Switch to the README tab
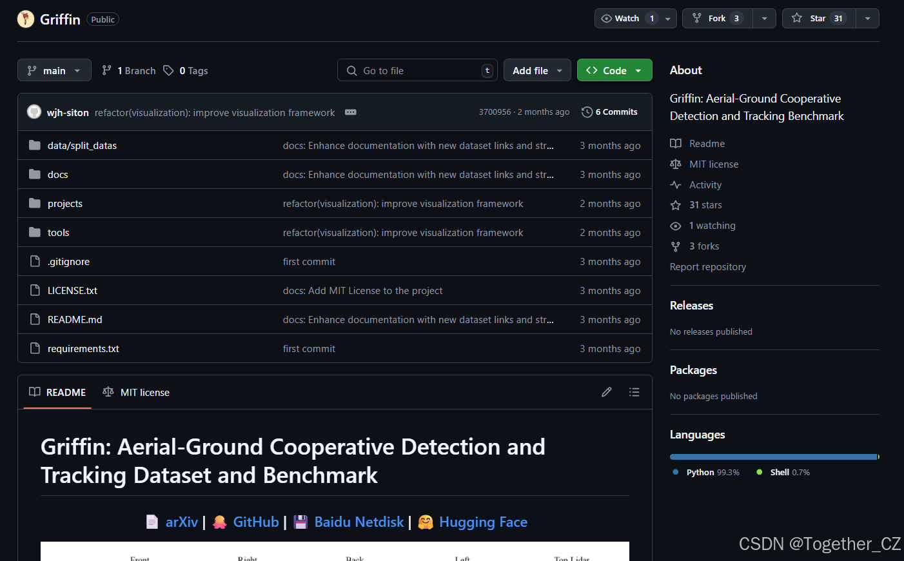The width and height of the screenshot is (904, 561). (57, 391)
